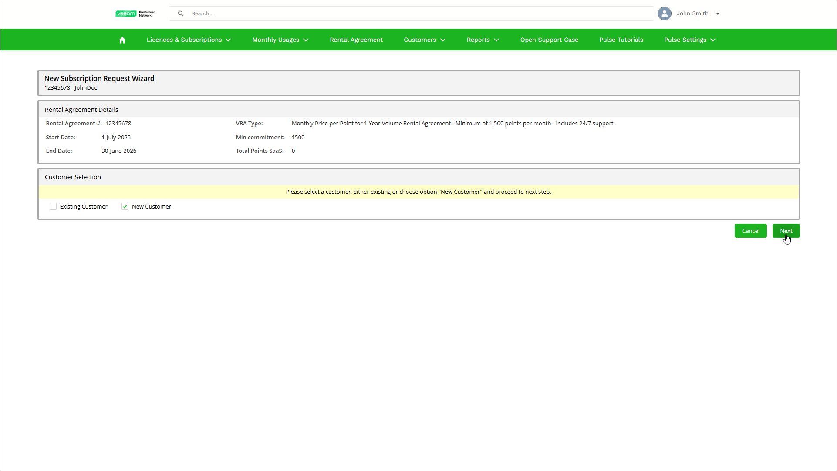Open Pulse Tutorials from navigation
Screen dimensions: 837x471
[621, 40]
